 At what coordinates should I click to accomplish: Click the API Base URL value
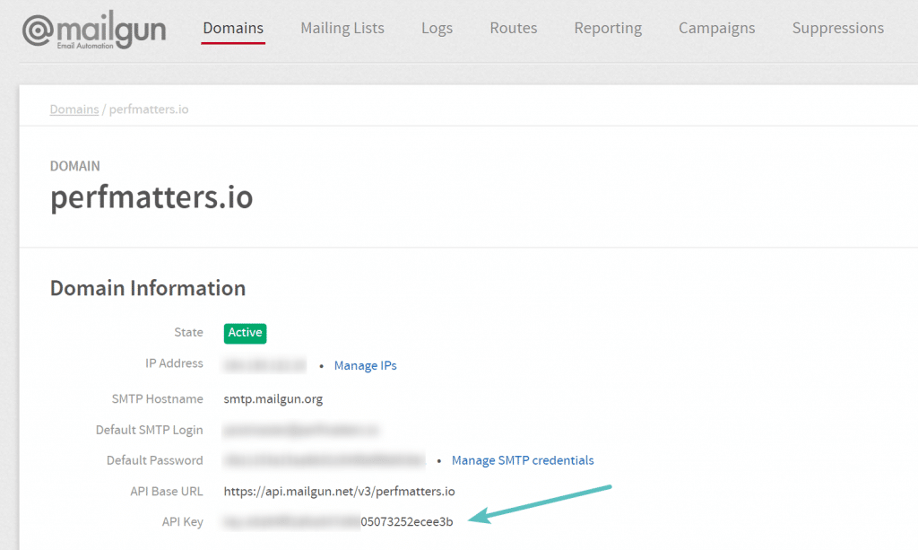pos(340,491)
